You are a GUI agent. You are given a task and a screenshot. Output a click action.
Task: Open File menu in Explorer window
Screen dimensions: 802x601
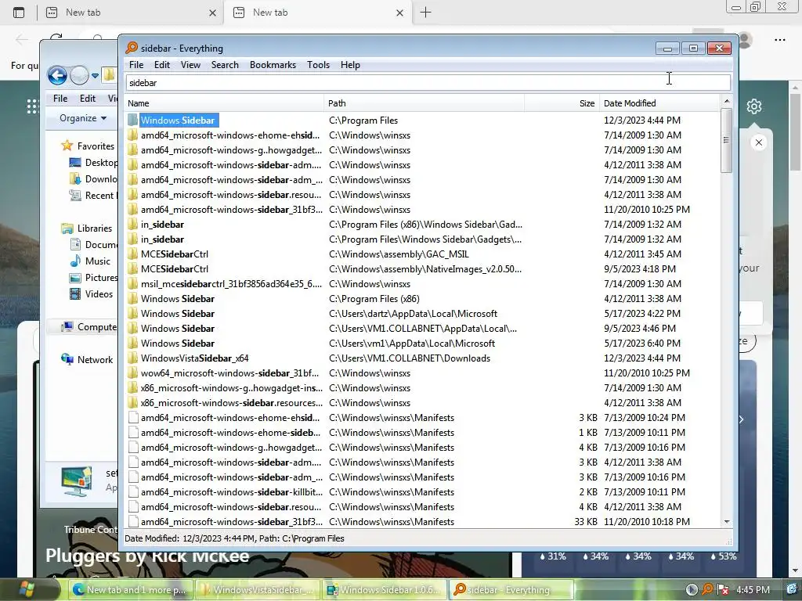point(60,98)
